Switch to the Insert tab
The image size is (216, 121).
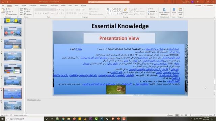[17, 5]
